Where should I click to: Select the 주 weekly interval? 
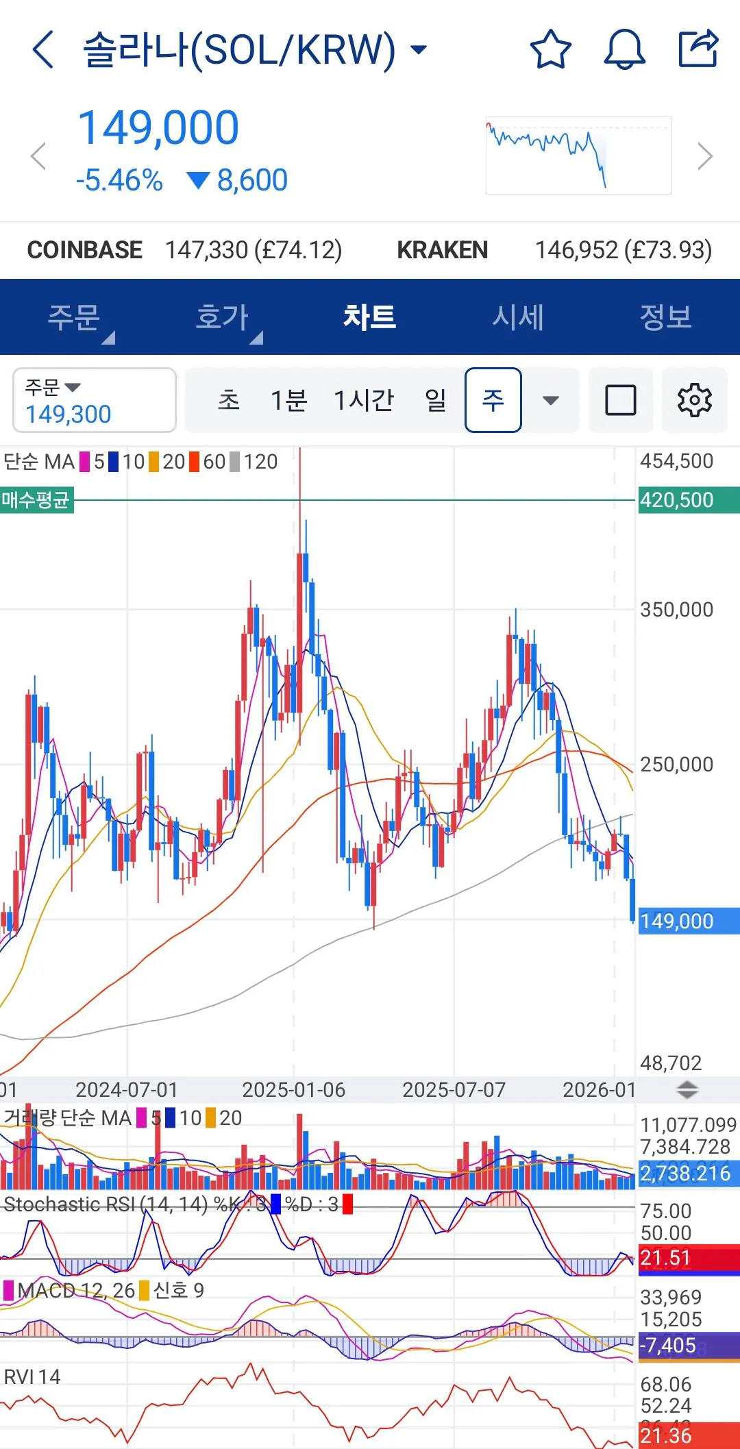[493, 400]
